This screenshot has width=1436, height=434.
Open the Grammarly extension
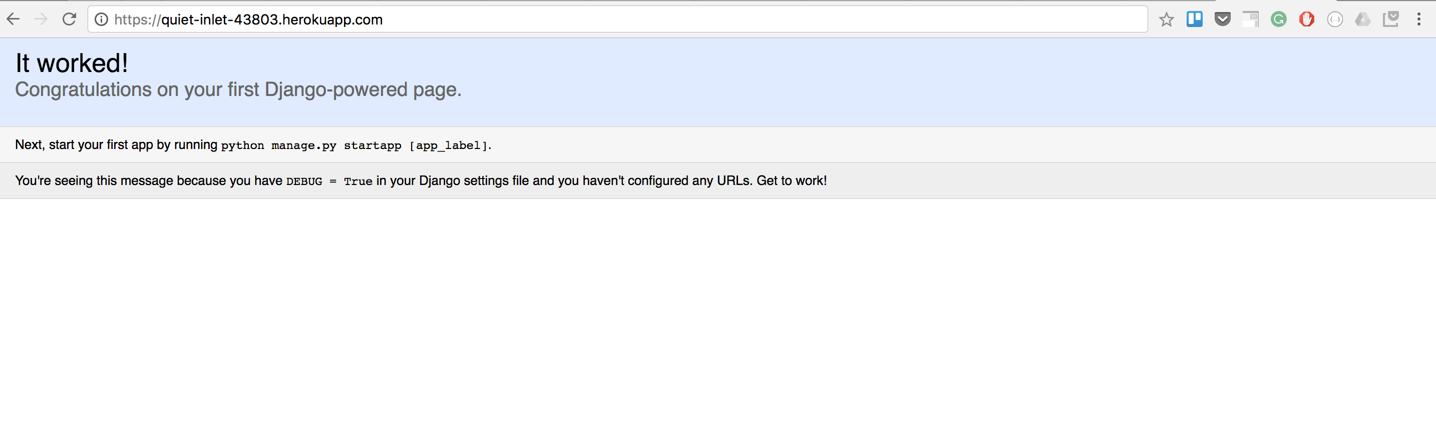click(x=1278, y=19)
